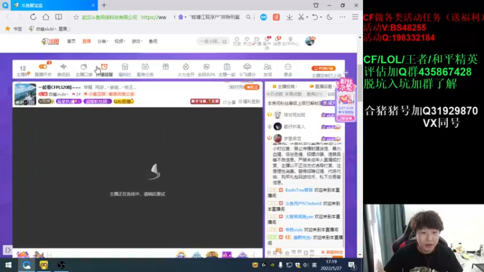The height and width of the screenshot is (272, 484).
Task: Click the 分享 share link
Action: pos(229,102)
